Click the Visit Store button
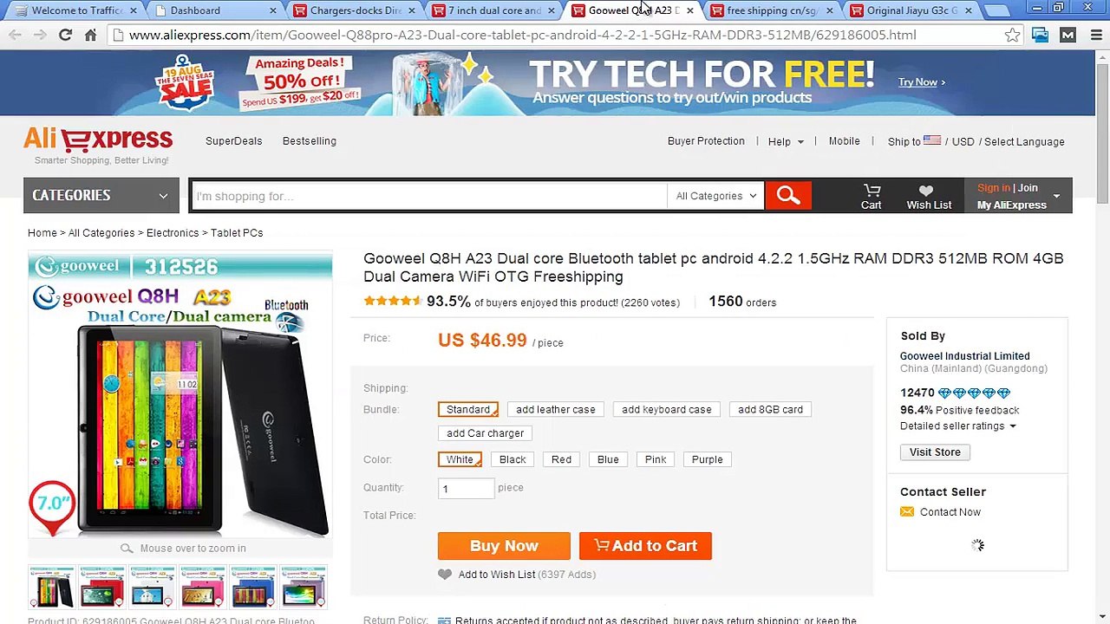Image resolution: width=1110 pixels, height=624 pixels. pos(935,452)
